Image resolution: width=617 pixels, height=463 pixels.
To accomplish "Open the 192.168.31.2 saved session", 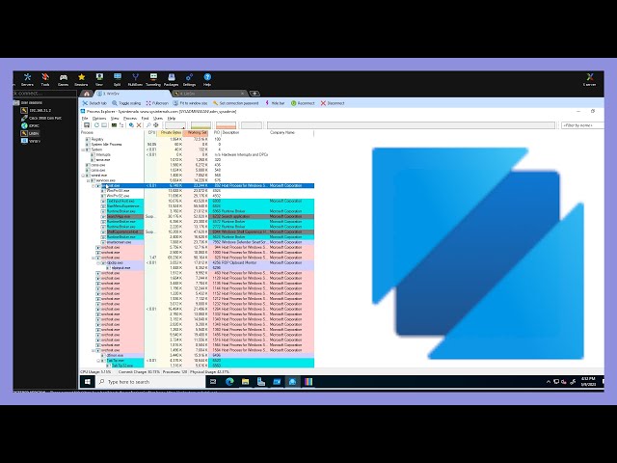I will click(x=37, y=111).
